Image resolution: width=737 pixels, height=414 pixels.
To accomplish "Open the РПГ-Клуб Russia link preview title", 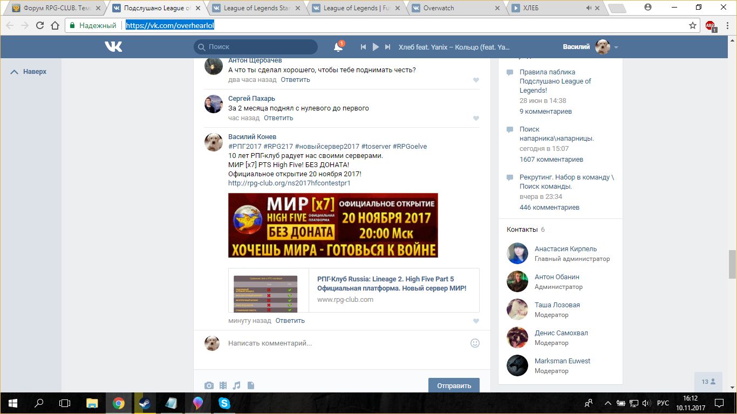I will 392,284.
